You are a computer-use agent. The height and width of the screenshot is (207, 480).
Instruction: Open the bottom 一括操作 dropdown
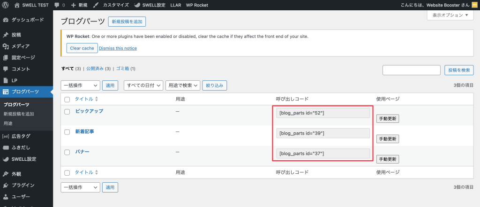pos(81,187)
